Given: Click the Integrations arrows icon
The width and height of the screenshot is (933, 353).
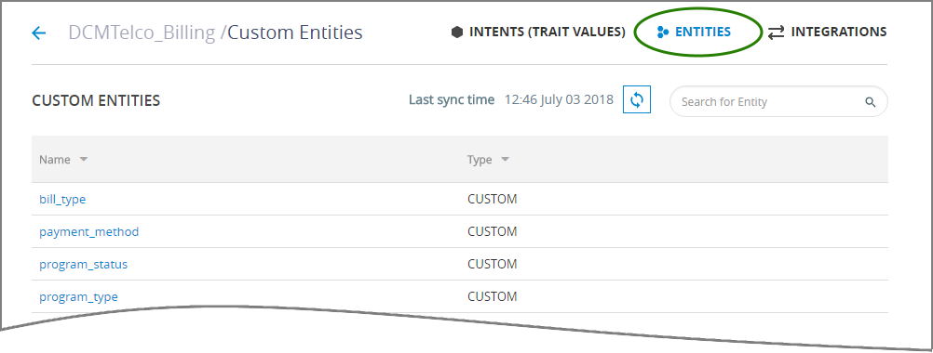Looking at the screenshot, I should pyautogui.click(x=776, y=33).
